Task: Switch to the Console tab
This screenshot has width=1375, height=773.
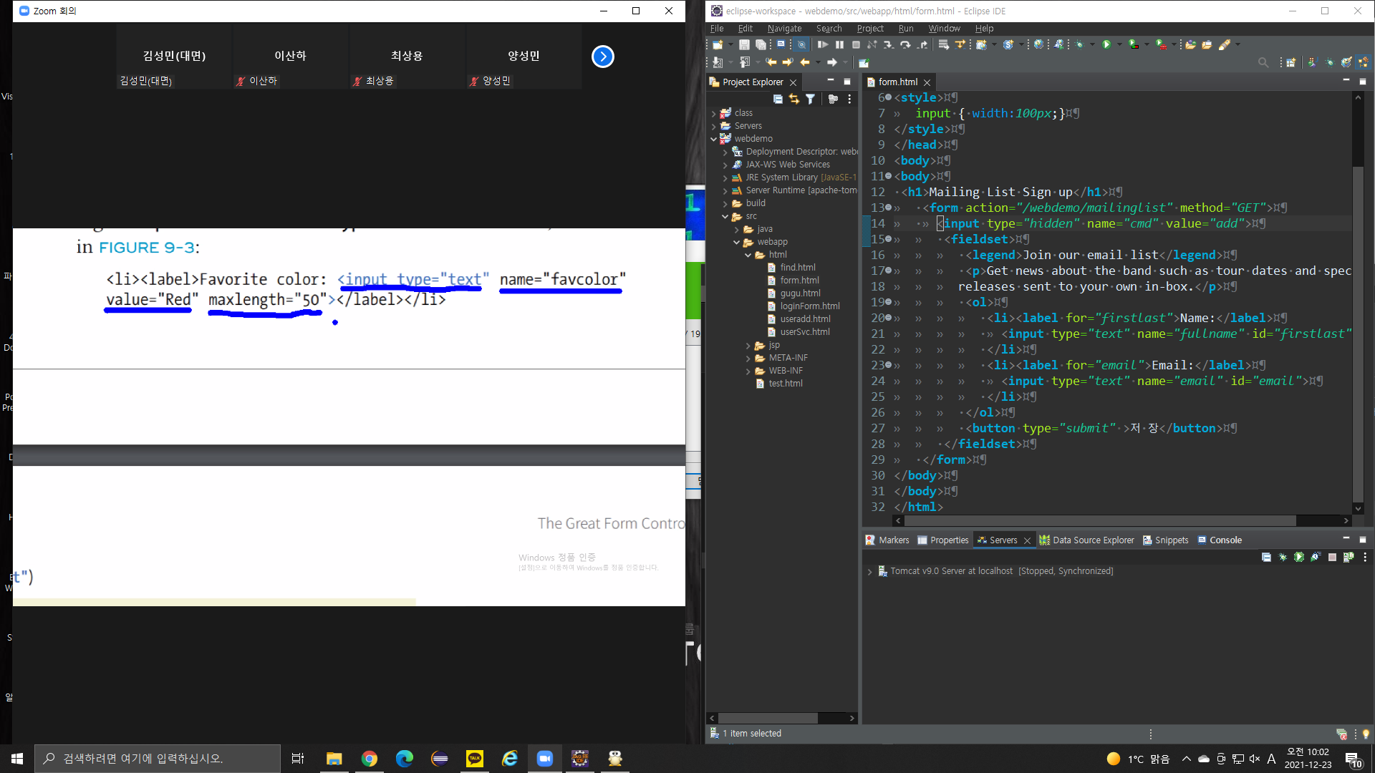Action: [1225, 540]
